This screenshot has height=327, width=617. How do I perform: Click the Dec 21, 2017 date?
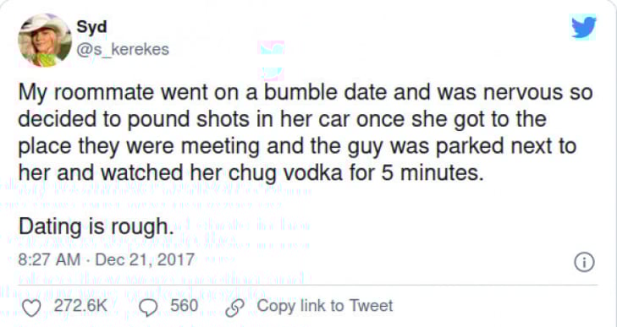pos(145,259)
